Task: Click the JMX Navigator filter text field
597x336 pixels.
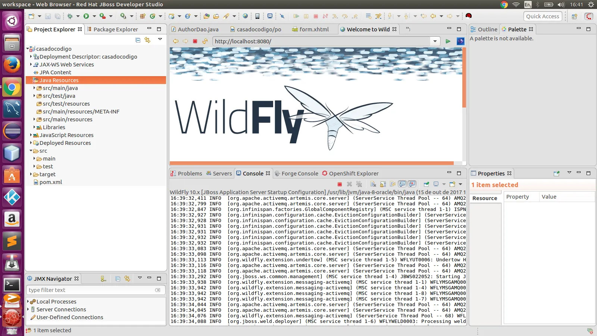Action: (x=96, y=290)
